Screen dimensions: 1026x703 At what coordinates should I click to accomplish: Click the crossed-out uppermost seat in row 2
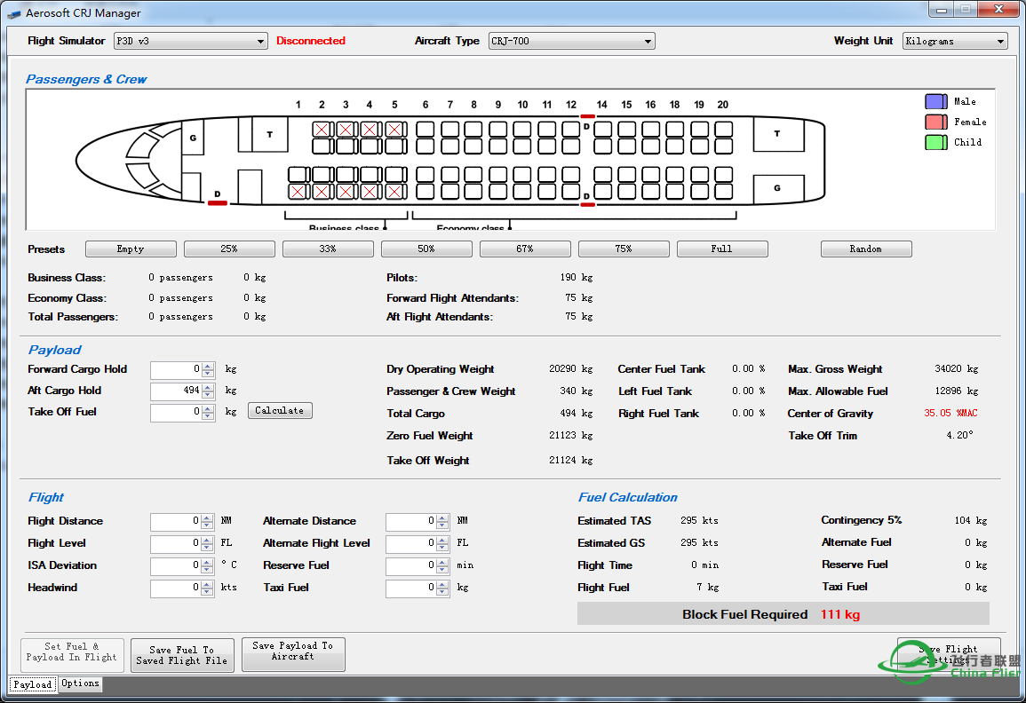(322, 129)
